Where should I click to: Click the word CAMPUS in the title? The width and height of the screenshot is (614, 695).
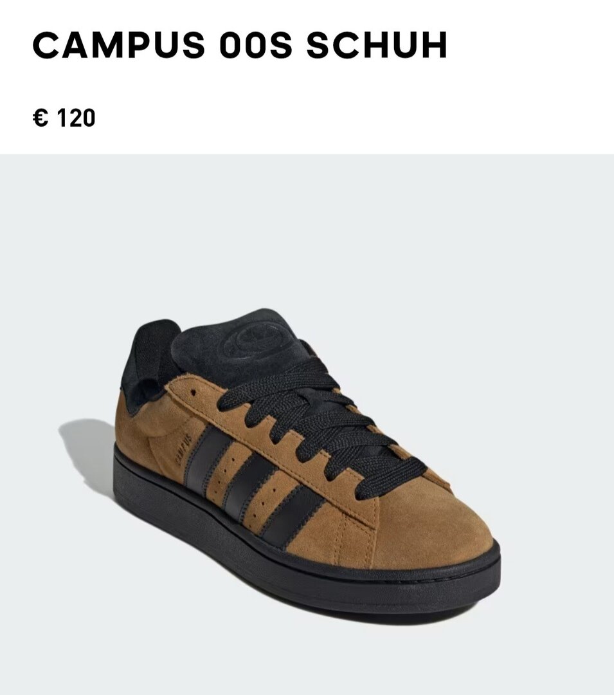pyautogui.click(x=119, y=45)
